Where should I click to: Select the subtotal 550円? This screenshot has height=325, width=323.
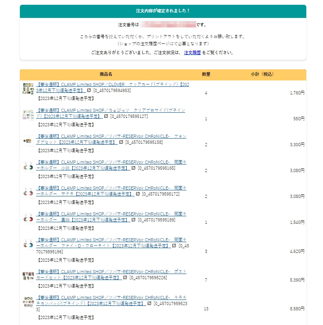[299, 119]
